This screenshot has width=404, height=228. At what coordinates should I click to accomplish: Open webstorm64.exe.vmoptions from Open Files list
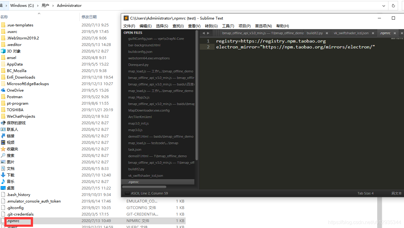click(x=149, y=58)
